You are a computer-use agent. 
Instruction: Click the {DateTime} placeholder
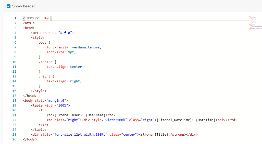click(206, 120)
